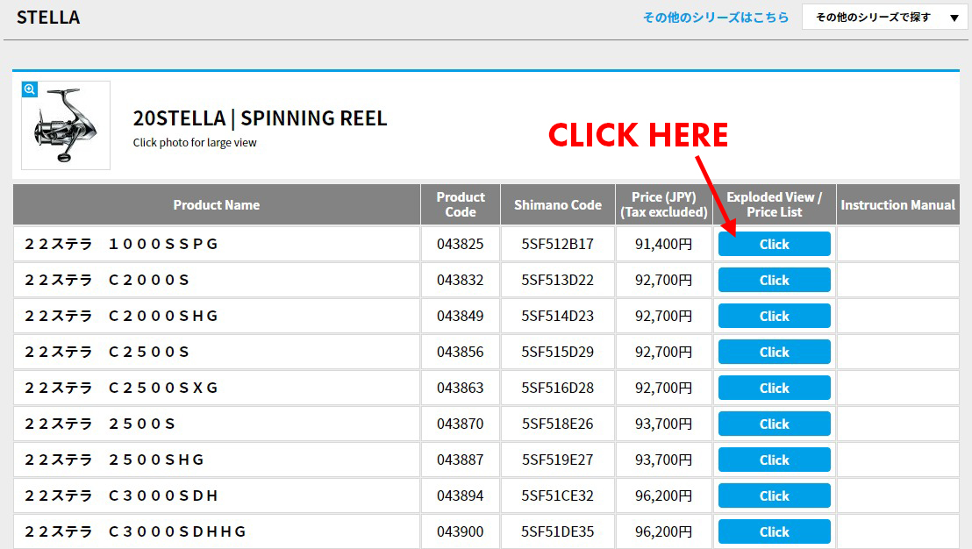Click the Price (JPY) column header
This screenshot has width=972, height=549.
664,204
